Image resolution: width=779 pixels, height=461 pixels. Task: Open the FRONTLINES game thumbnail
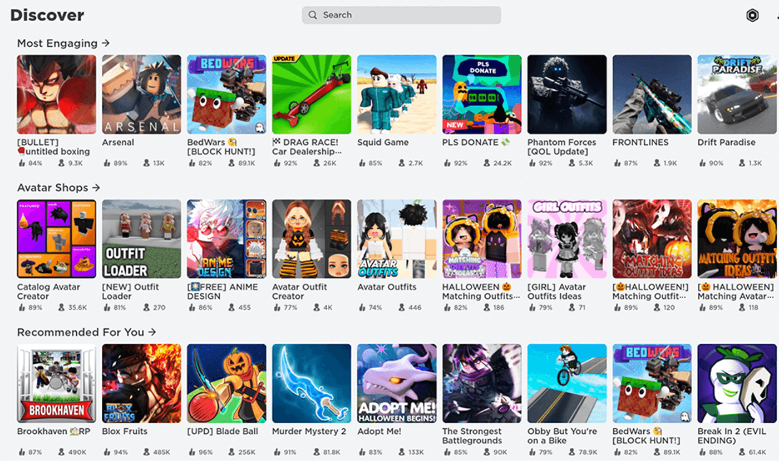click(652, 94)
